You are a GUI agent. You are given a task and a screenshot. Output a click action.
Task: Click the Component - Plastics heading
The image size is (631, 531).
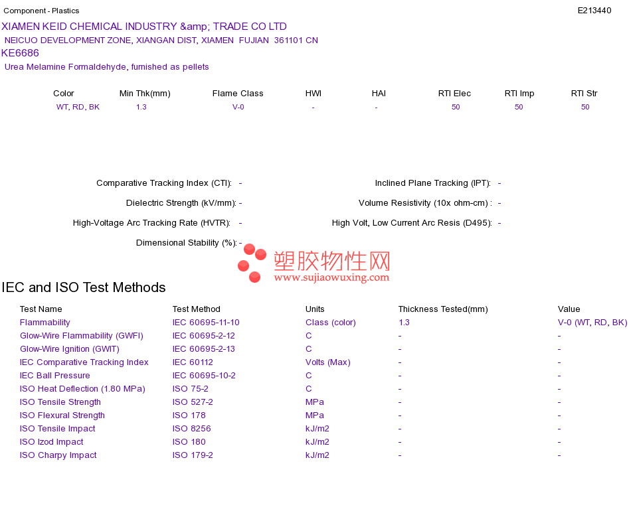tap(41, 11)
